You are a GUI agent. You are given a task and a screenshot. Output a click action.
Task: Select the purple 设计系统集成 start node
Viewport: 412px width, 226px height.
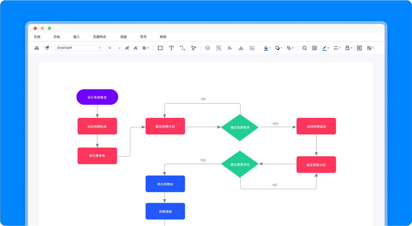97,97
